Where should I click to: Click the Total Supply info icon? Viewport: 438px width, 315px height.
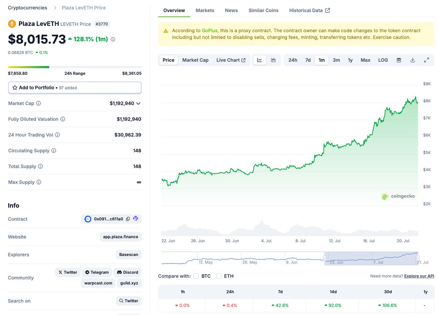coord(41,166)
